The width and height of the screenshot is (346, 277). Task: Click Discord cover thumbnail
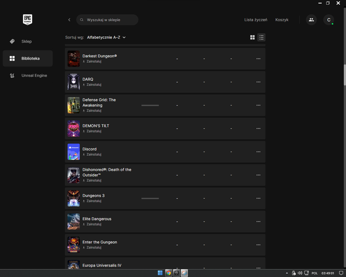pyautogui.click(x=74, y=151)
